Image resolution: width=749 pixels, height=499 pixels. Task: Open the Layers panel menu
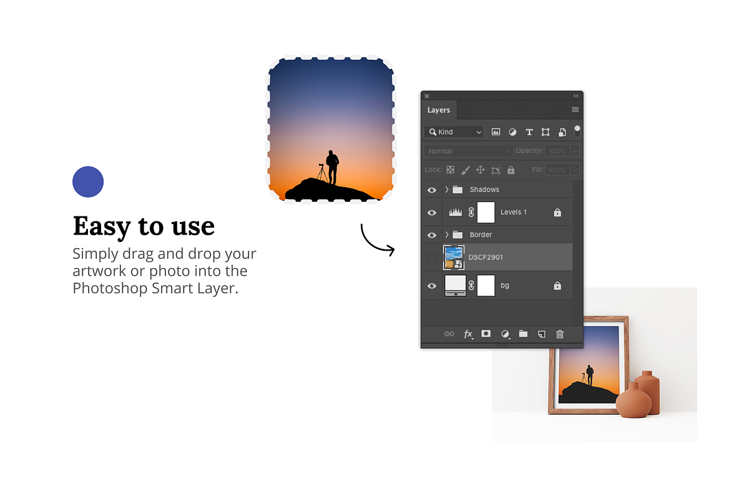coord(575,110)
